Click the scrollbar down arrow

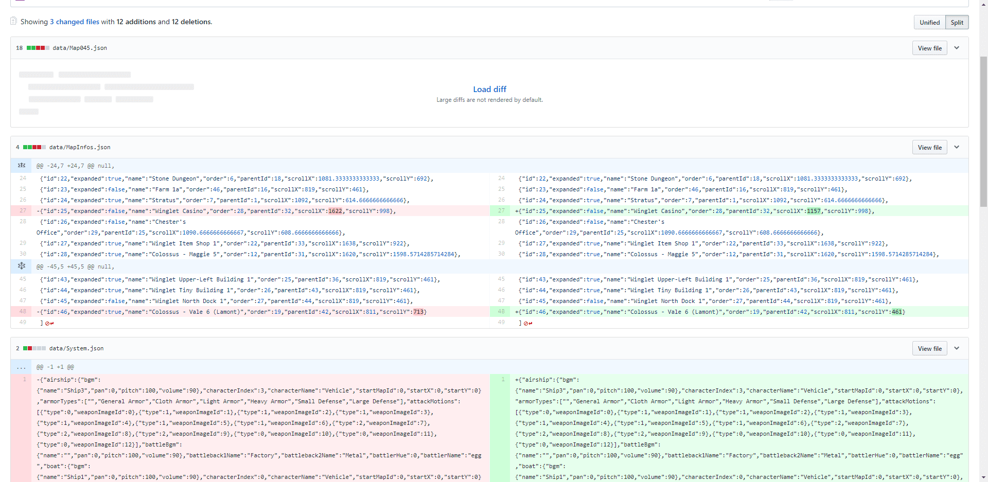[x=983, y=477]
